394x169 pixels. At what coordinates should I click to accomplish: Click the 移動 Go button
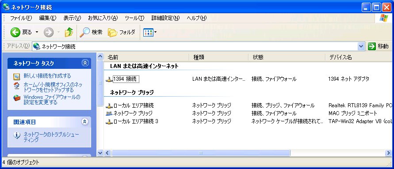[x=379, y=46]
